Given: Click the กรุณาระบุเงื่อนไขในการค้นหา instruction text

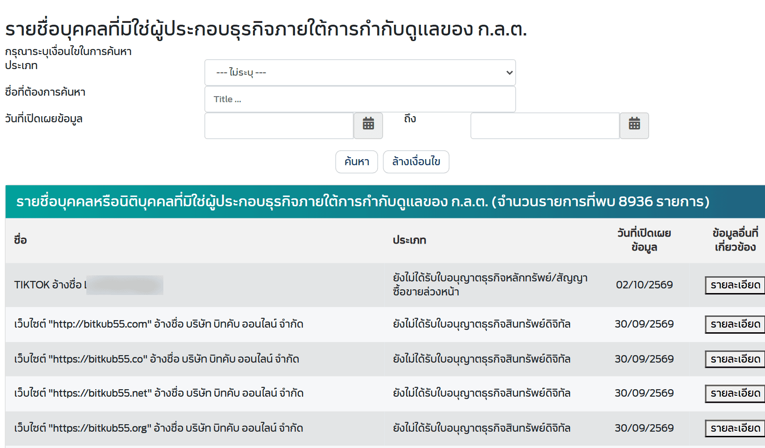Looking at the screenshot, I should (68, 51).
